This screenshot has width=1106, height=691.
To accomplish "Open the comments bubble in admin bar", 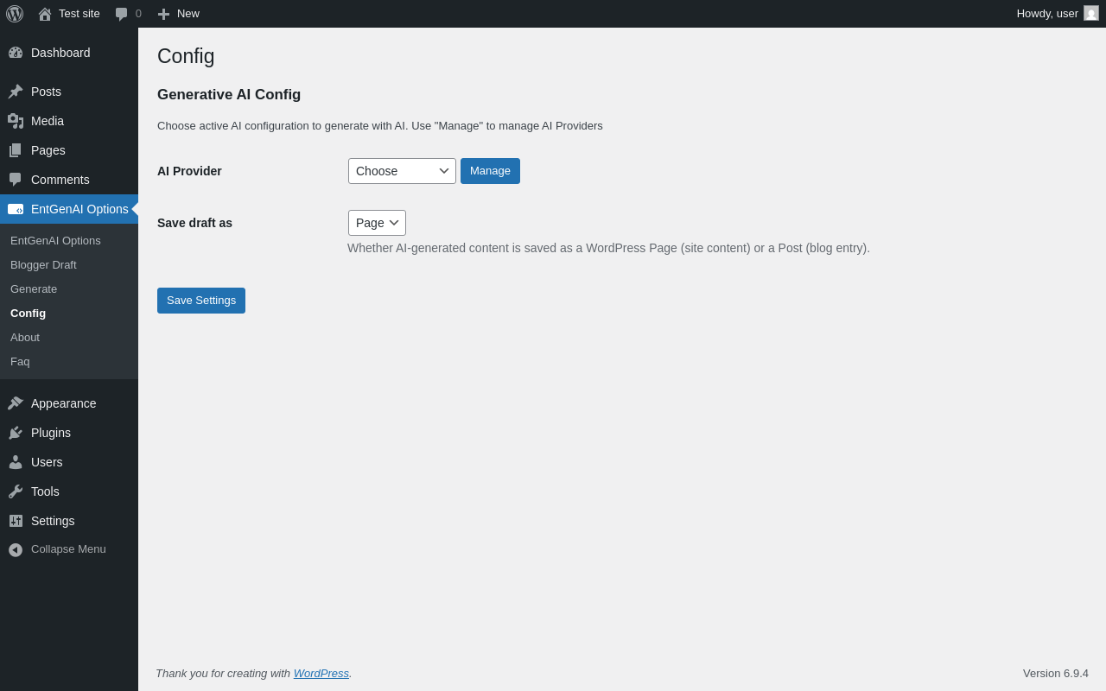I will coord(122,14).
